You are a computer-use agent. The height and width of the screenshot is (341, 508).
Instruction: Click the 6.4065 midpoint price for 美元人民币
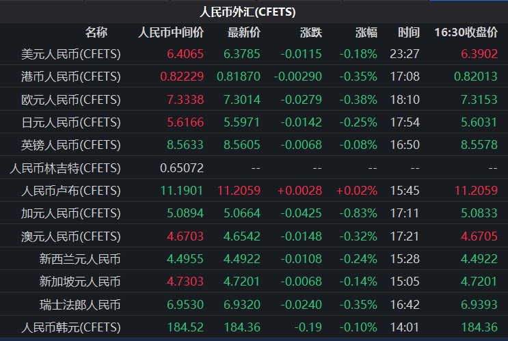pyautogui.click(x=185, y=54)
